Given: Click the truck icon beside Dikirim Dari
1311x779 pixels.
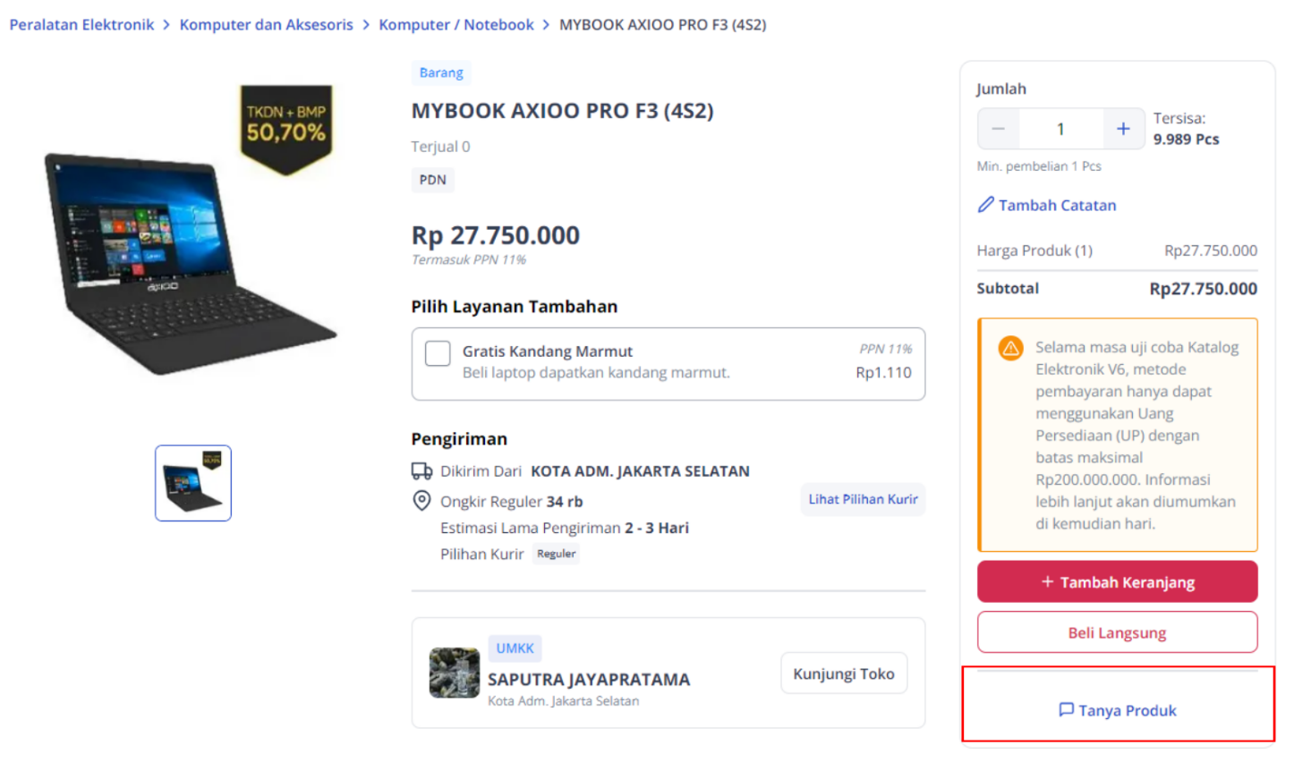Looking at the screenshot, I should tap(421, 470).
